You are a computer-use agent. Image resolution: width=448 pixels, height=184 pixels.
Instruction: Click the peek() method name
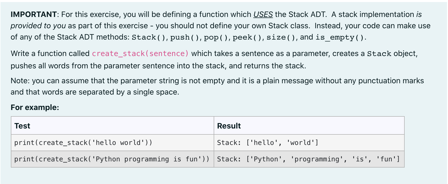[247, 38]
